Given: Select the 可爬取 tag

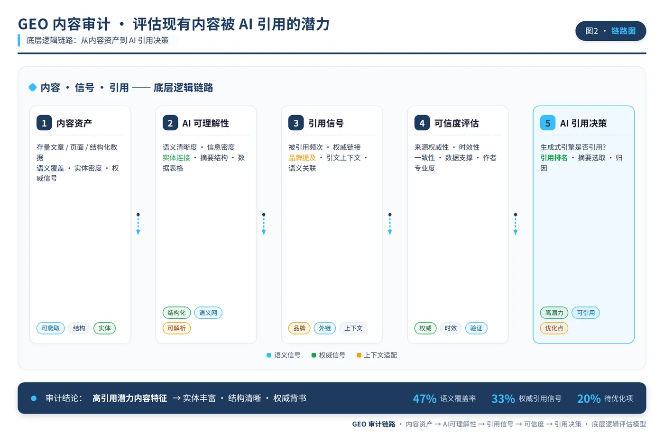Looking at the screenshot, I should pos(51,328).
